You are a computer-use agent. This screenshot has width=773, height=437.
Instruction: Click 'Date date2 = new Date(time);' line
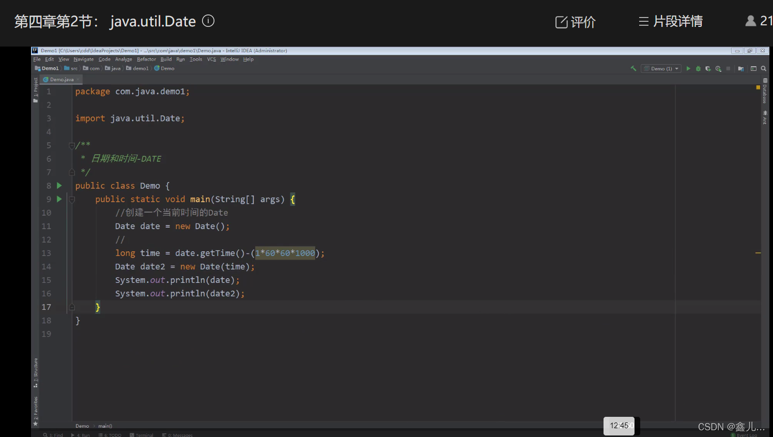click(185, 266)
